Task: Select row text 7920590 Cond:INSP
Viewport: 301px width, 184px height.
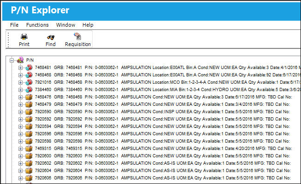Action: 162,112
